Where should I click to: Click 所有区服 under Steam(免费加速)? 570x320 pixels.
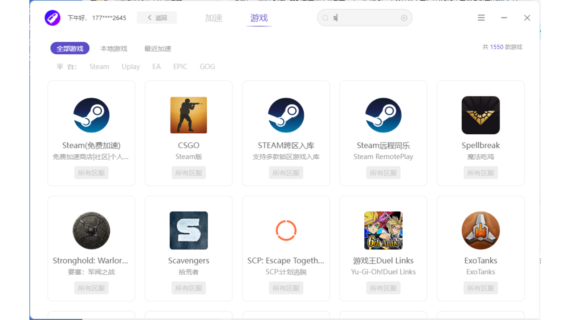(x=91, y=173)
